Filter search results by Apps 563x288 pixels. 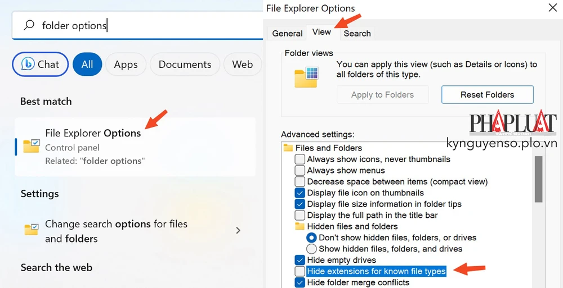tap(126, 65)
